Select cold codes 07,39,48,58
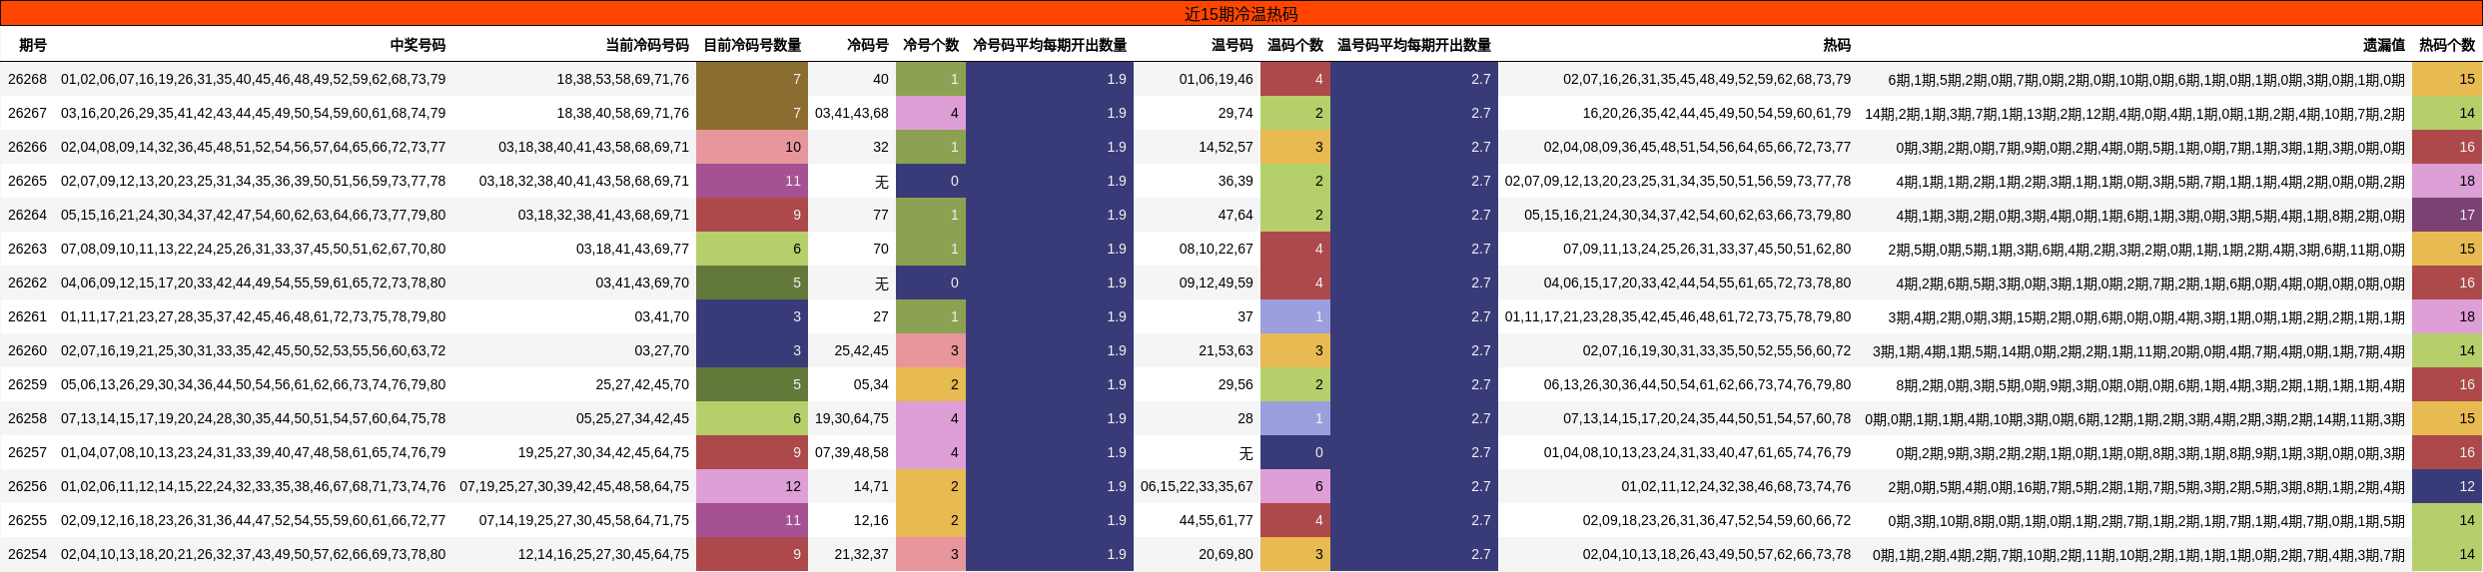 click(852, 452)
